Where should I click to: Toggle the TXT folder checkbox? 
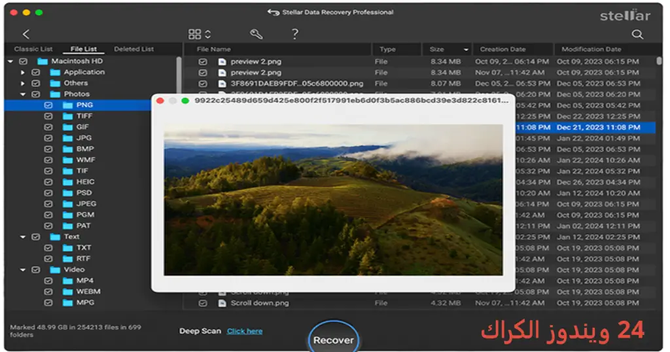click(48, 248)
